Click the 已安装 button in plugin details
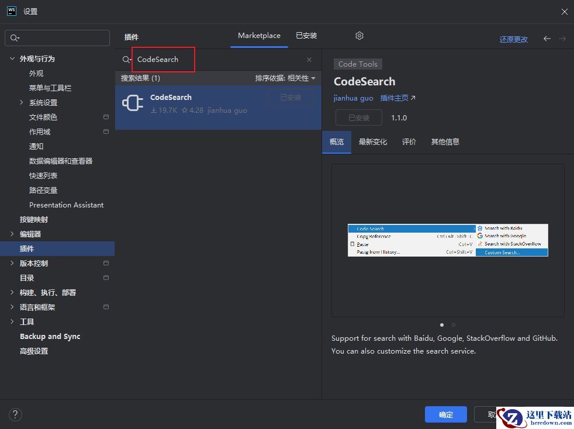 coord(359,117)
